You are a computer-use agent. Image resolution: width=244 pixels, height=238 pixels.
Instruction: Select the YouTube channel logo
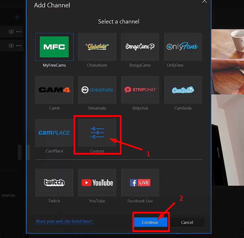tap(97, 183)
